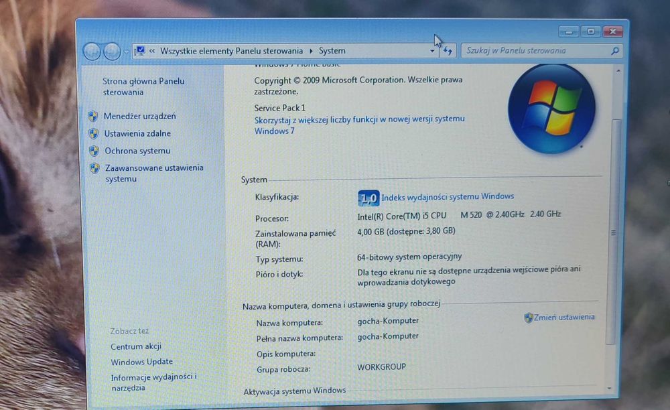Image resolution: width=670 pixels, height=410 pixels.
Task: Click the 1,0 performance rating badge
Action: (x=368, y=198)
